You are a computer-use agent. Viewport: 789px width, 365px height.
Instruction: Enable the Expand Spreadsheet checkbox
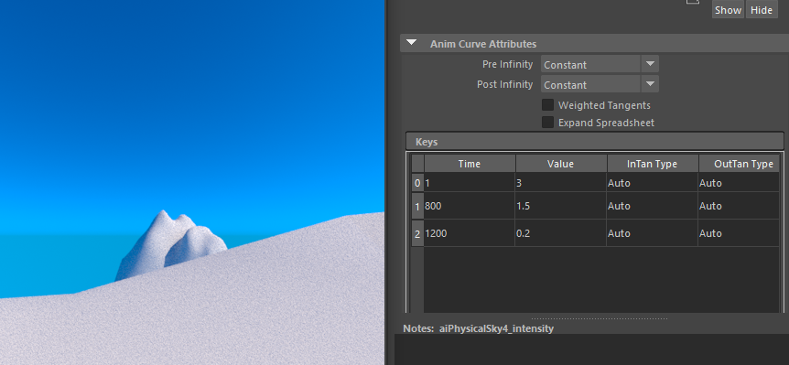[547, 123]
